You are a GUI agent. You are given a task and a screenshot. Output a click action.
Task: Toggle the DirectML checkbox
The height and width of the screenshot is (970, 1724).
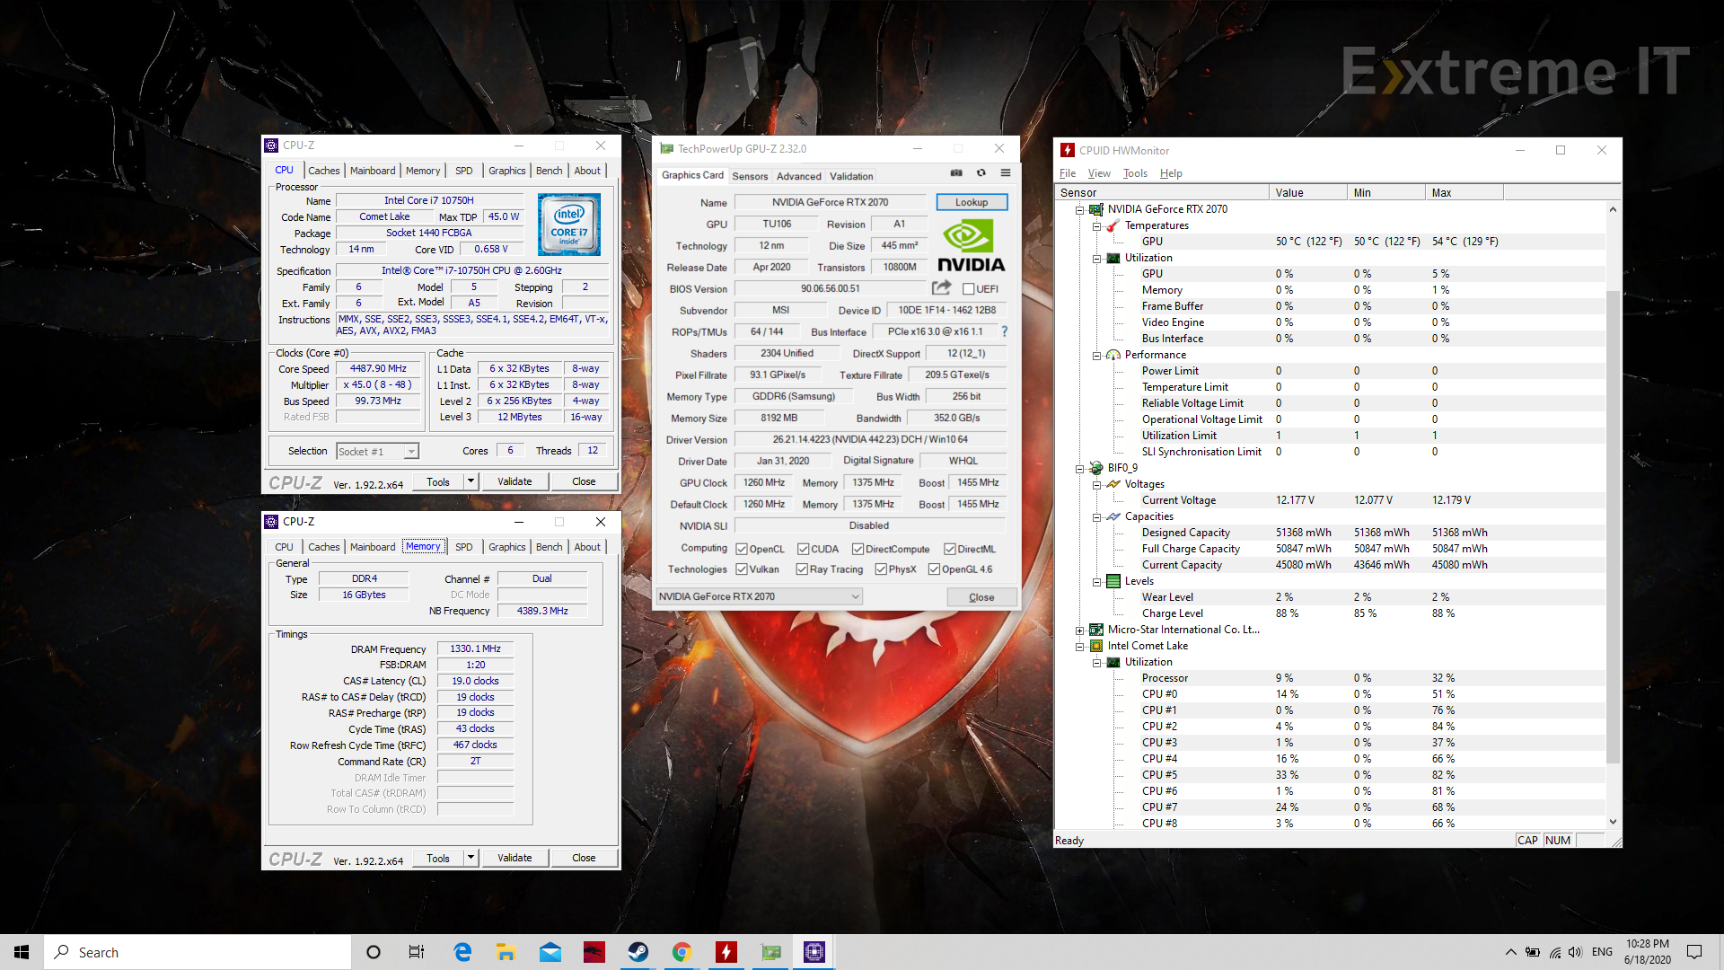950,549
